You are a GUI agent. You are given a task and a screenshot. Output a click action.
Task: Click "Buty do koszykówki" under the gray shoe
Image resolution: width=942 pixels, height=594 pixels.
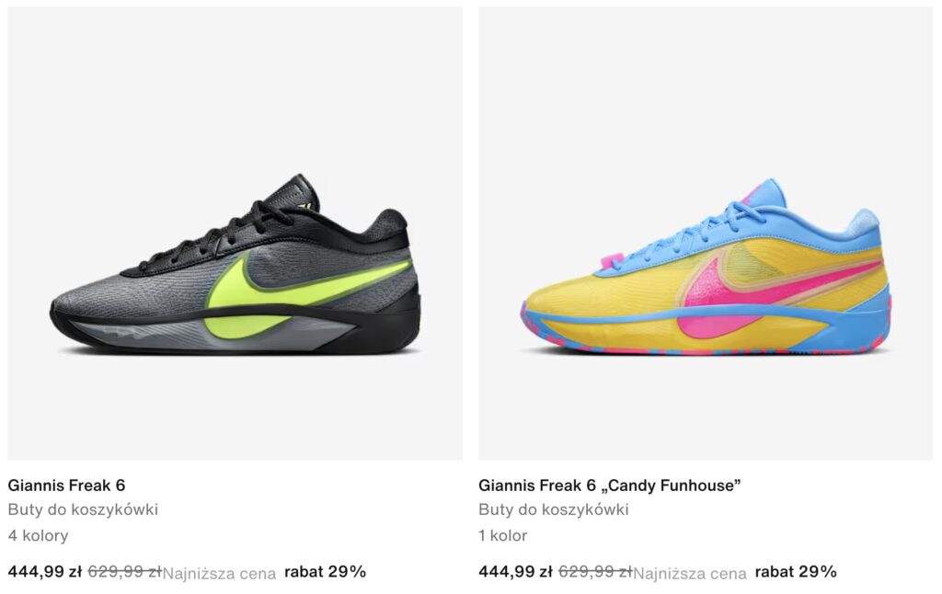point(83,509)
